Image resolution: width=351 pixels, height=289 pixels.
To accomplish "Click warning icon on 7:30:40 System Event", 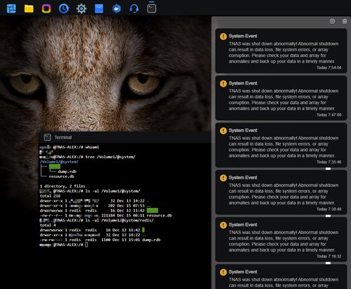I will coord(223,178).
